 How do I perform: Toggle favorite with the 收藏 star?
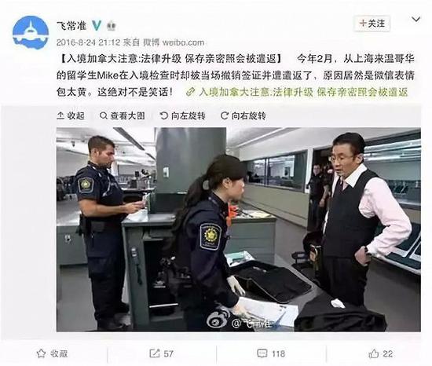pos(53,353)
